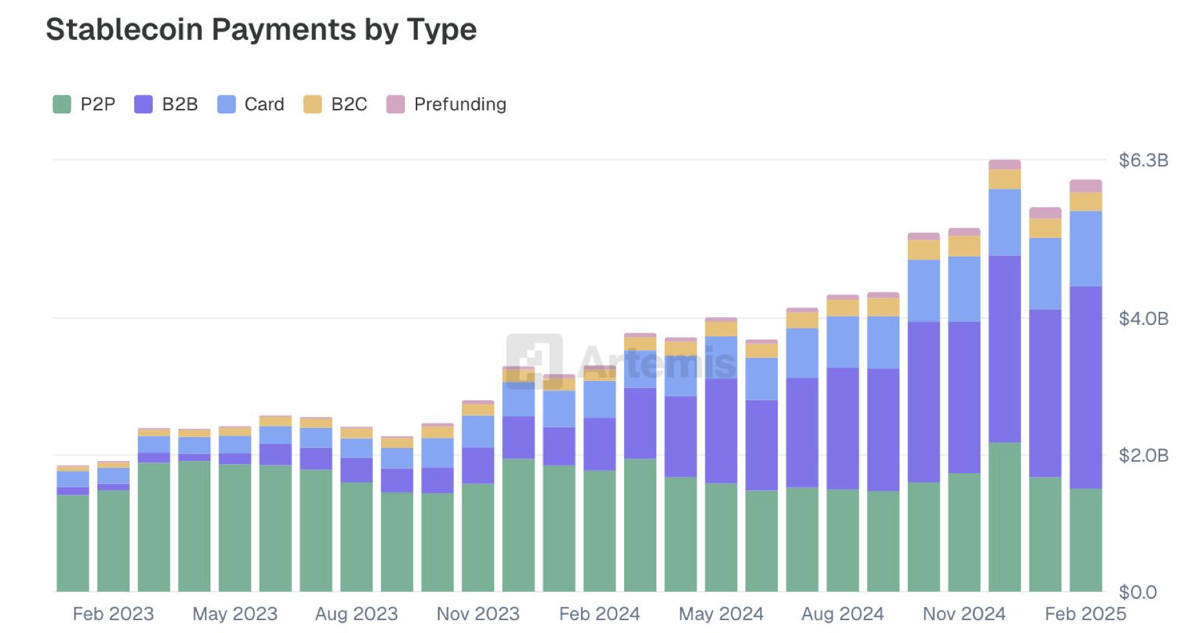Click the Artemis watermark logo icon

point(534,361)
